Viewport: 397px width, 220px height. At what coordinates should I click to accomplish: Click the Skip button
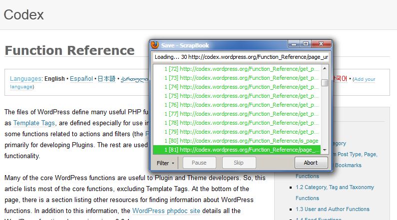[239, 163]
